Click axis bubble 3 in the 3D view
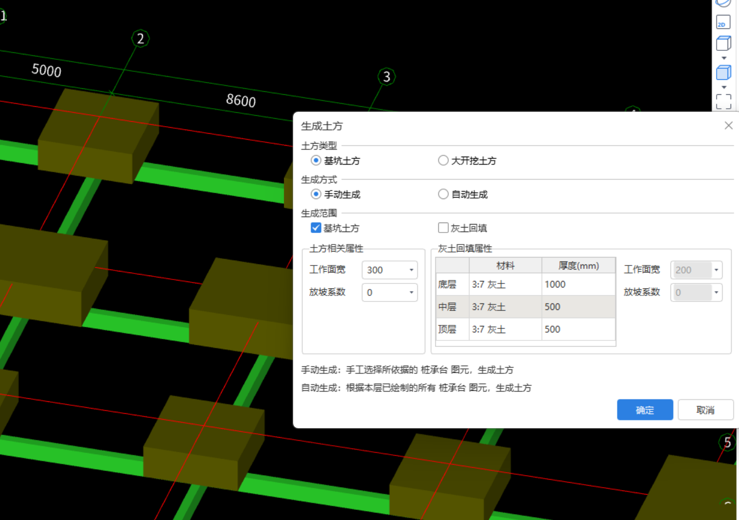The height and width of the screenshot is (520, 739). pos(386,77)
